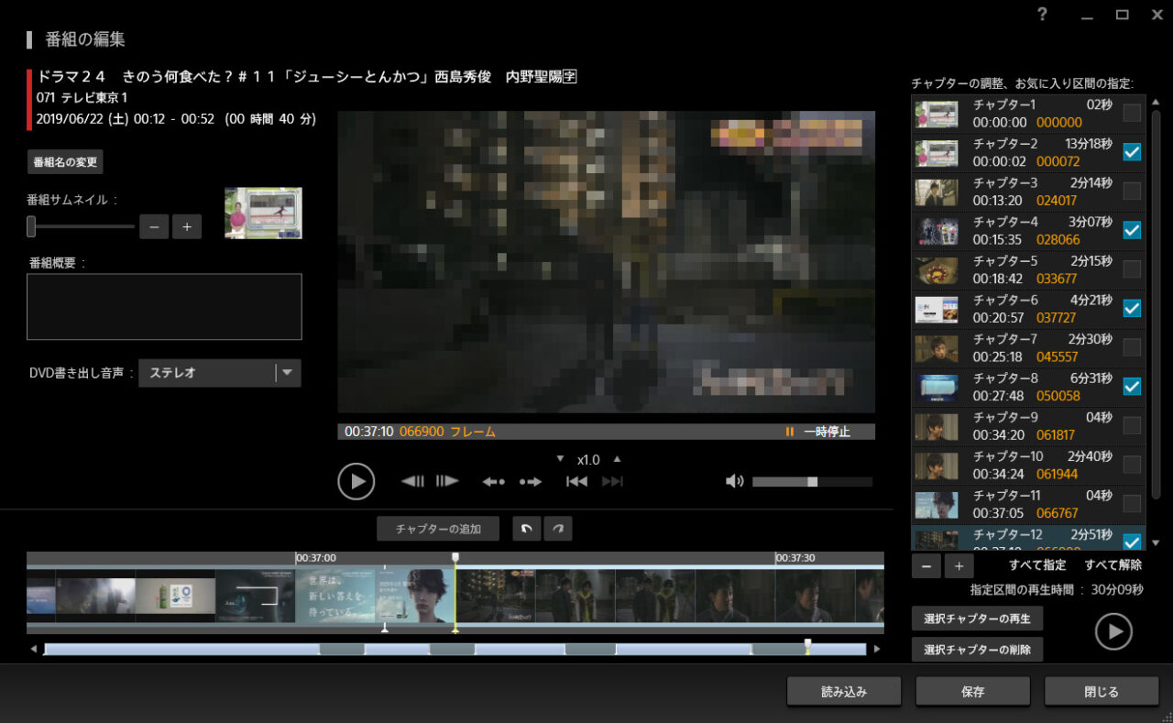Click the undo arrow button
Screen dimensions: 1173x723
pos(526,529)
